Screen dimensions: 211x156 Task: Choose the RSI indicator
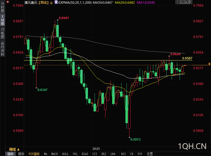pos(123,154)
